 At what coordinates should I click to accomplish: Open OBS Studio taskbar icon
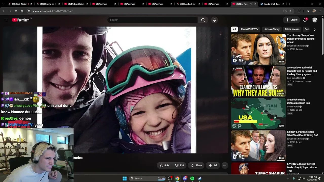pyautogui.click(x=170, y=178)
